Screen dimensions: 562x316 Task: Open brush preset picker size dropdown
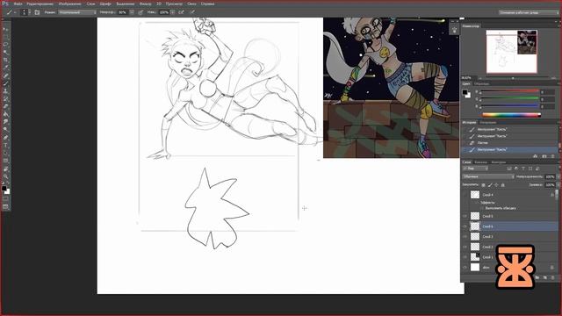coord(29,12)
